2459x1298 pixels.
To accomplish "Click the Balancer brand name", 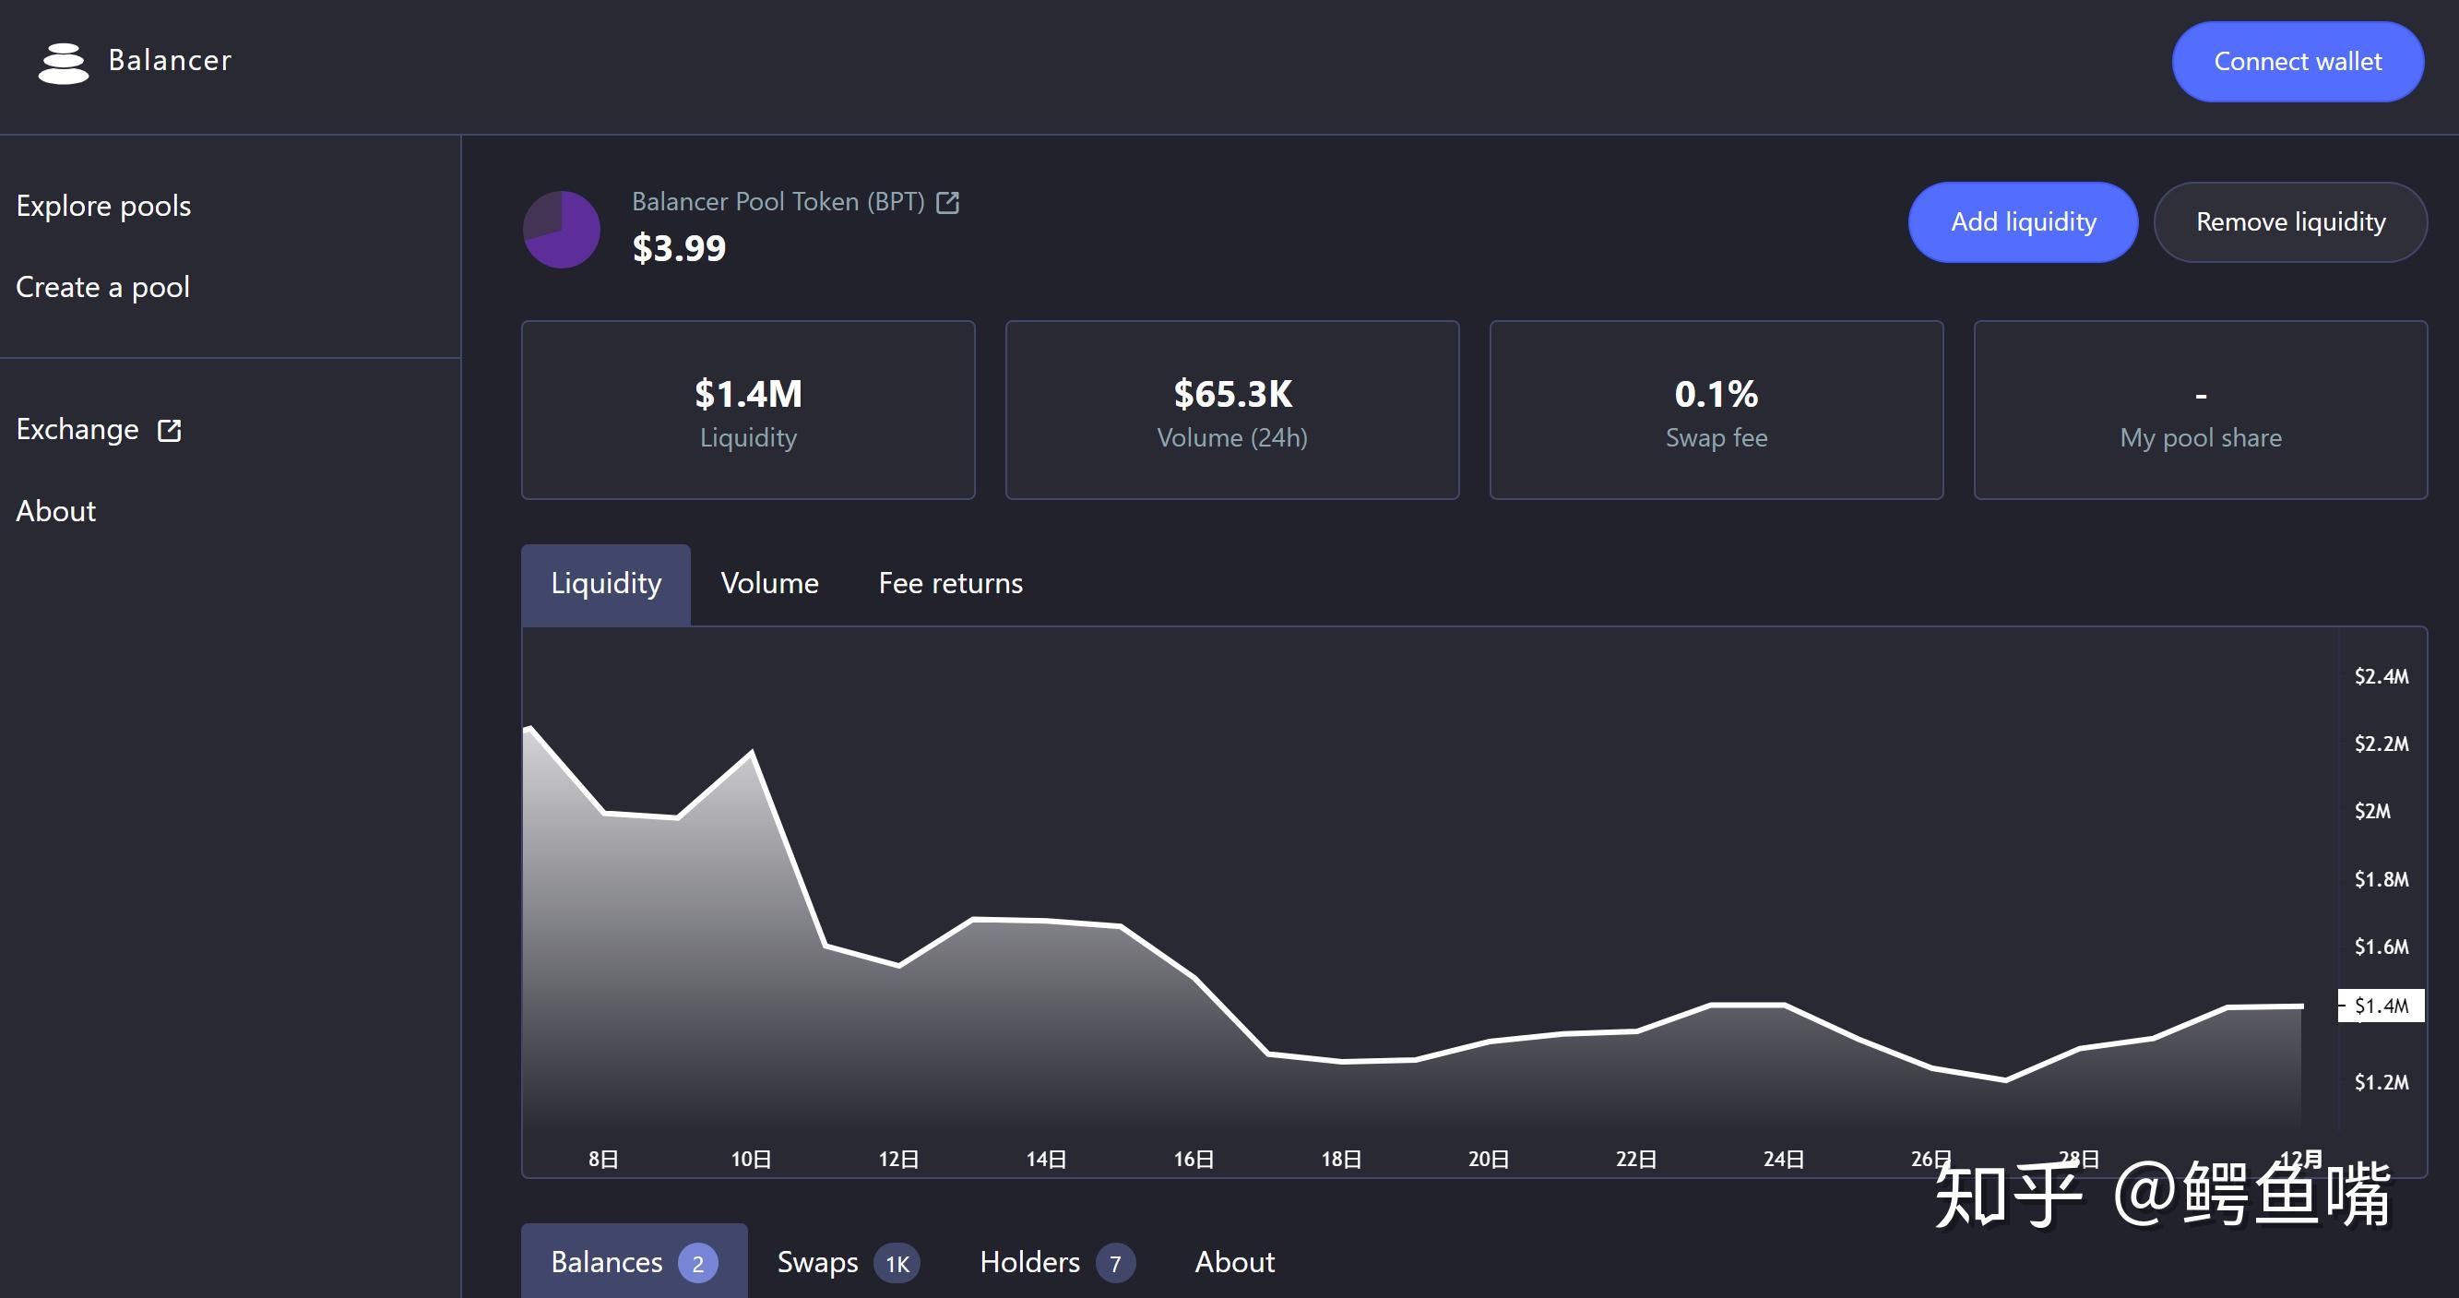I will (170, 60).
